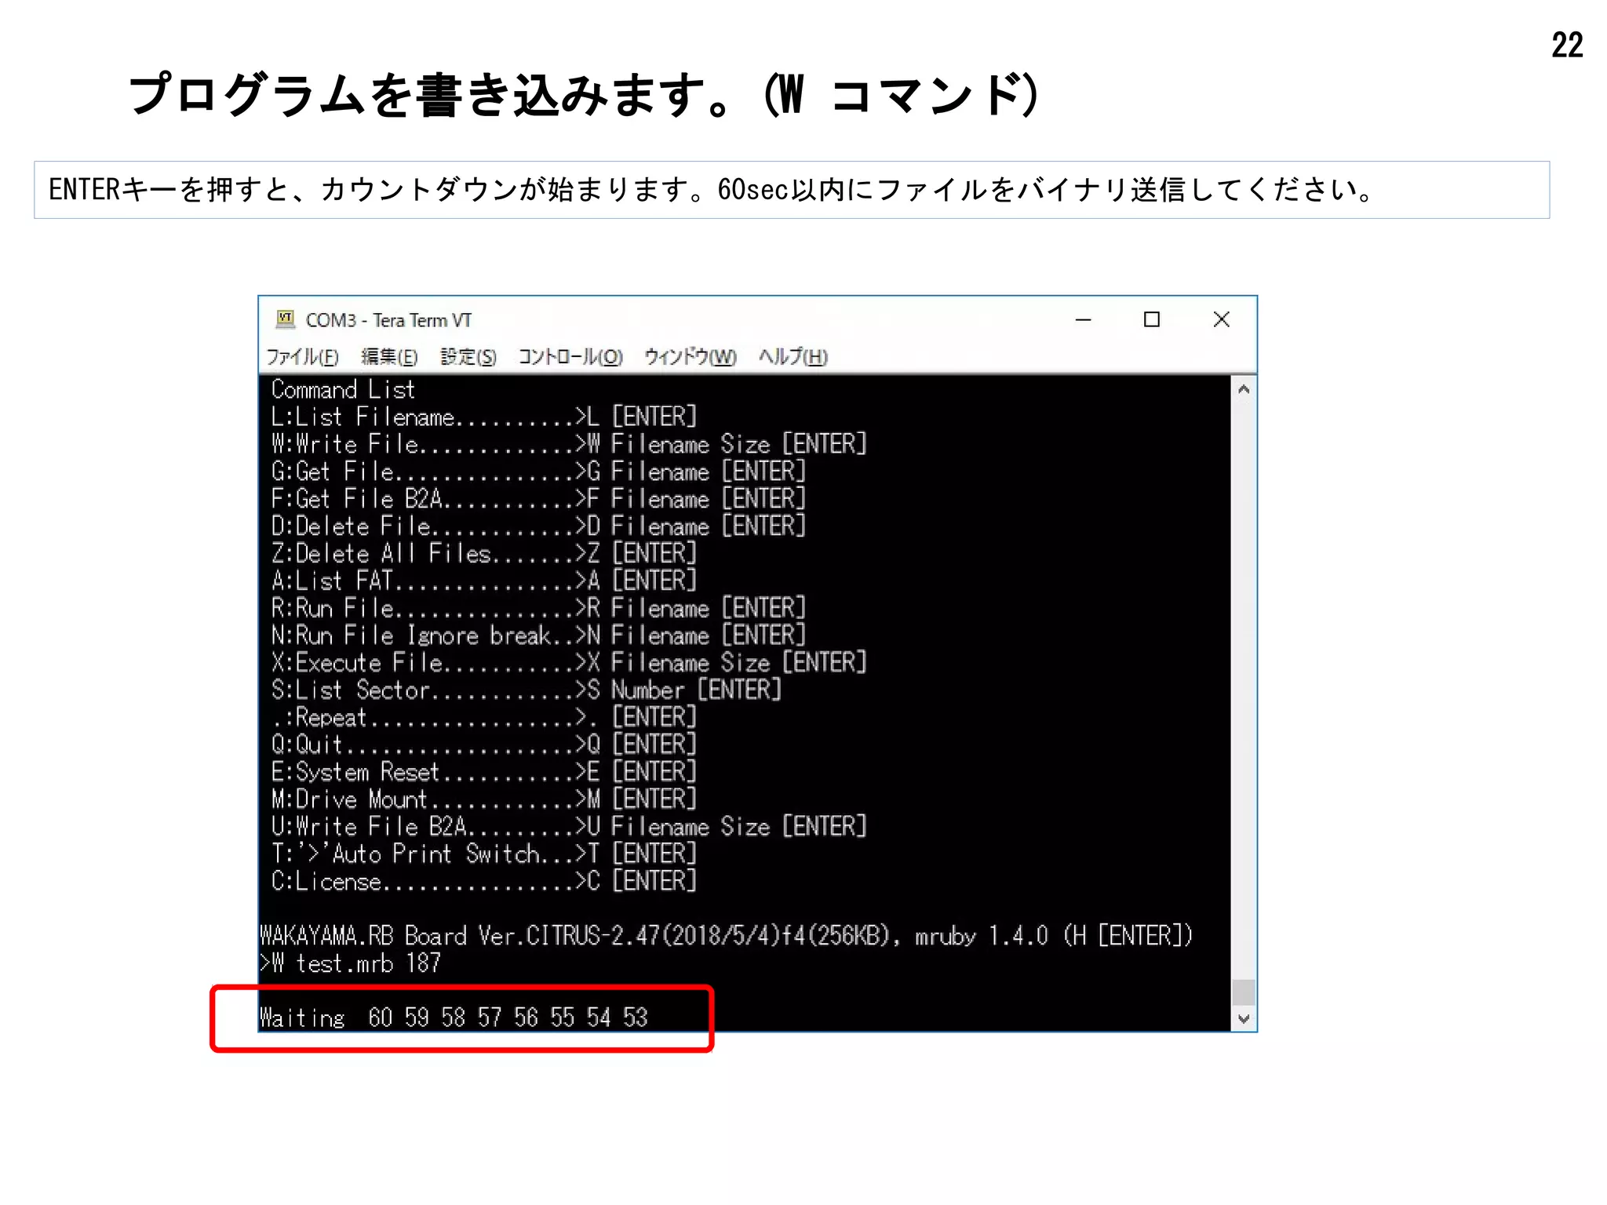Maximize the Tera Term window
The width and height of the screenshot is (1607, 1205).
pos(1152,319)
